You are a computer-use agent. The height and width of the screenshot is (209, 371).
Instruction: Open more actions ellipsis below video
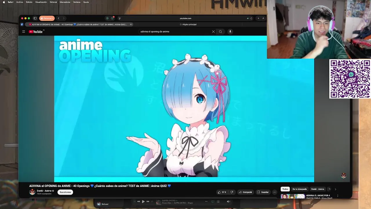pos(274,192)
